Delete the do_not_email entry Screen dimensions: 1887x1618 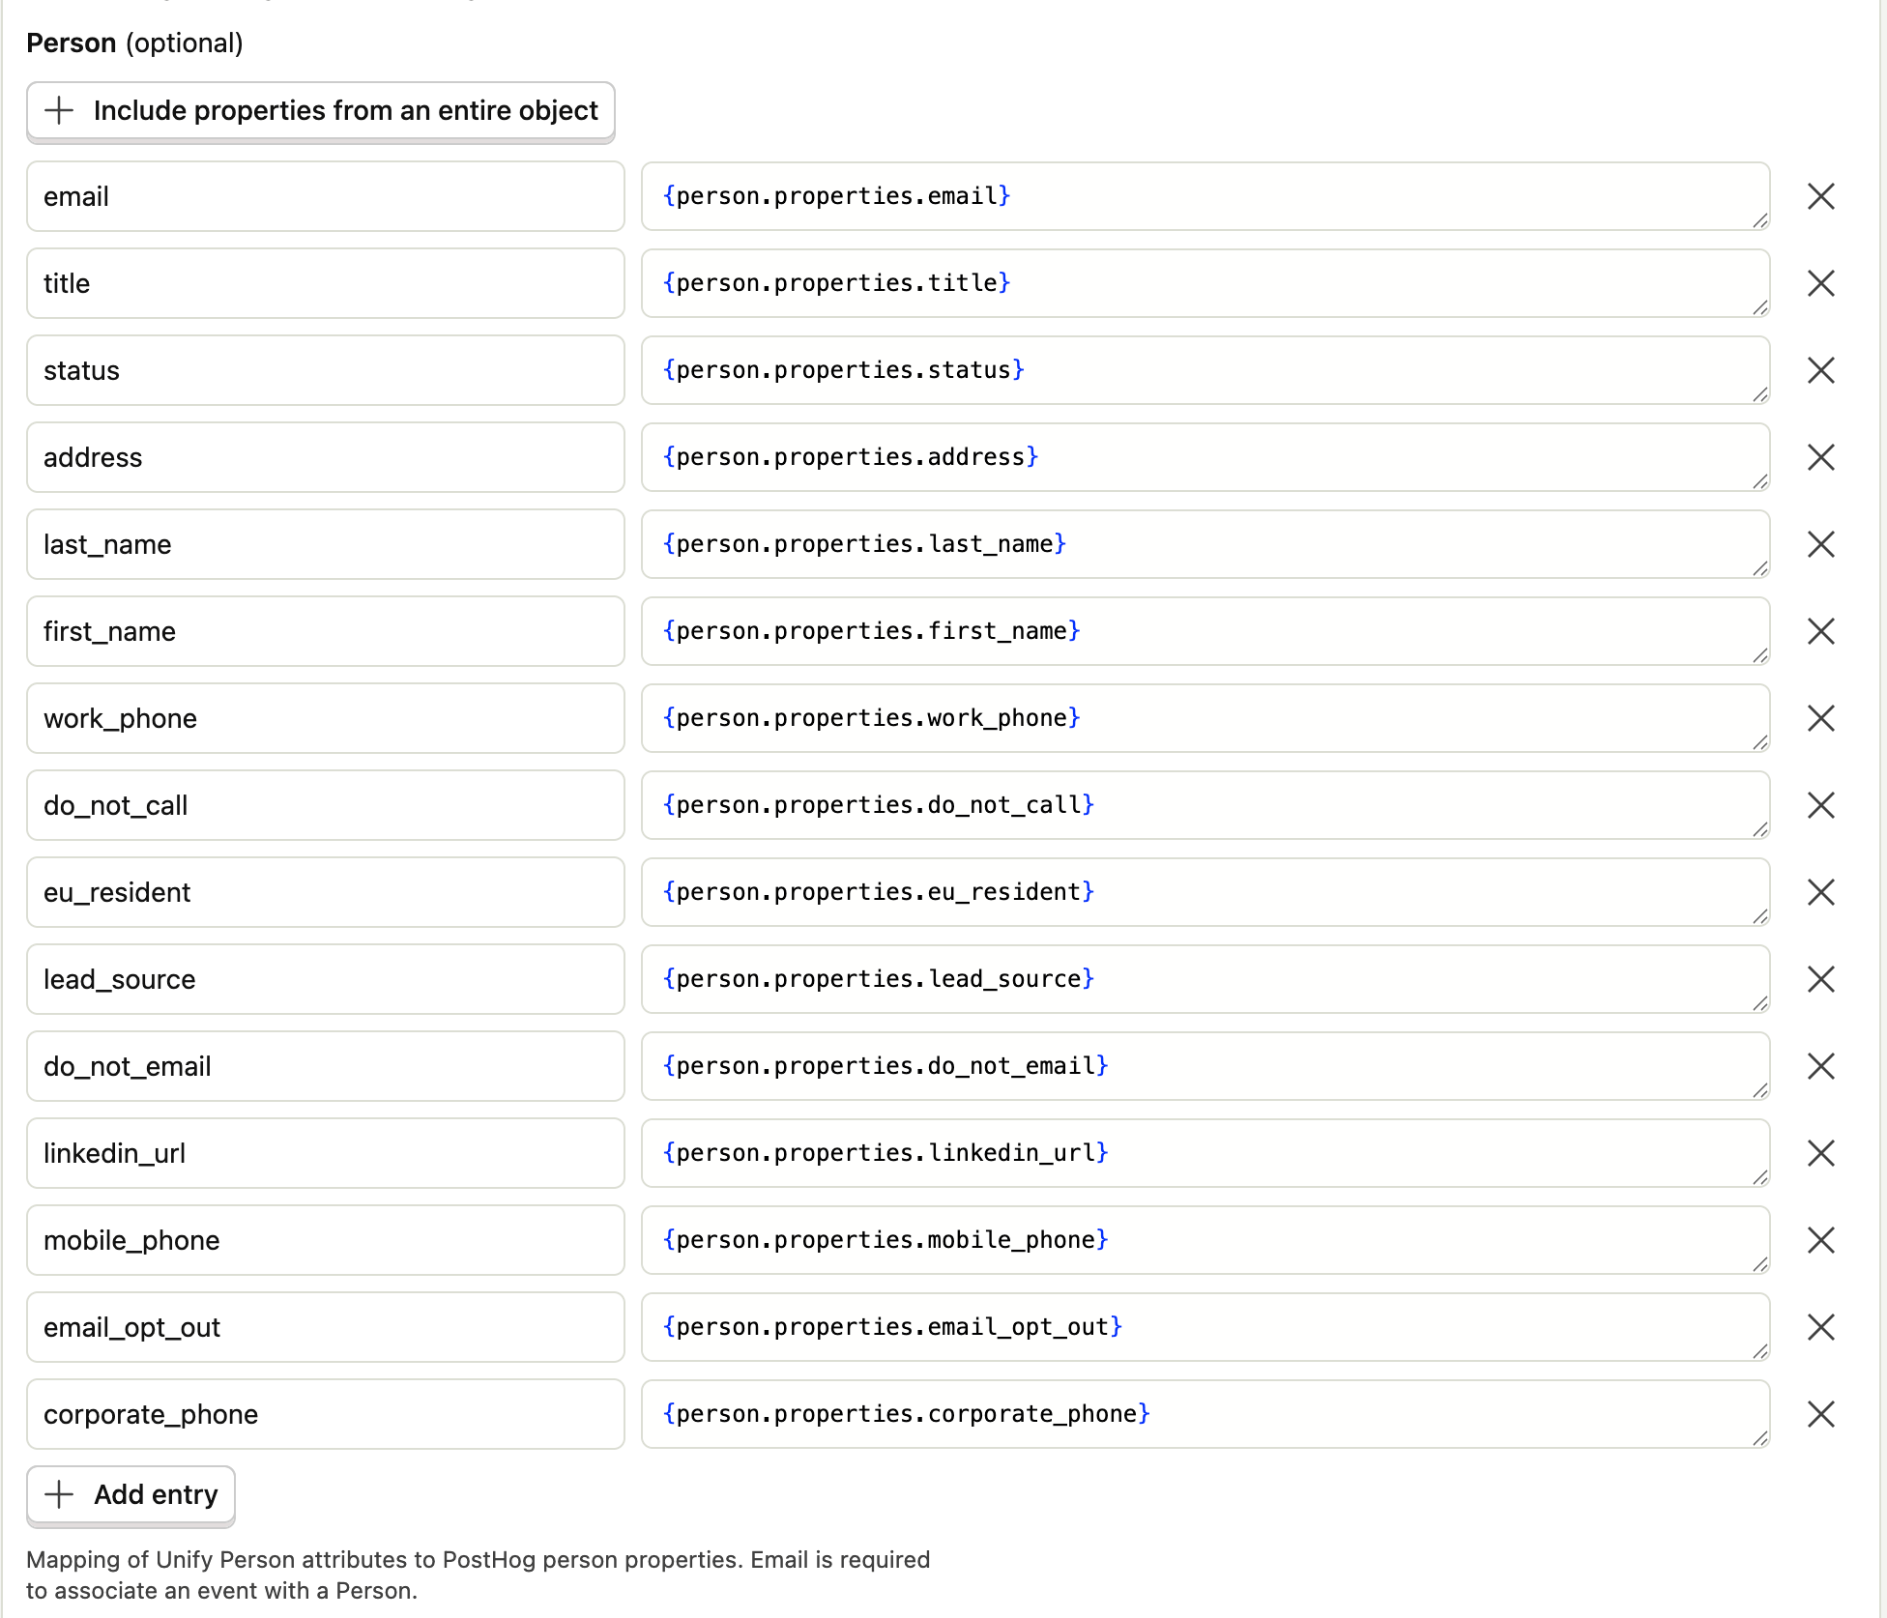1821,1066
